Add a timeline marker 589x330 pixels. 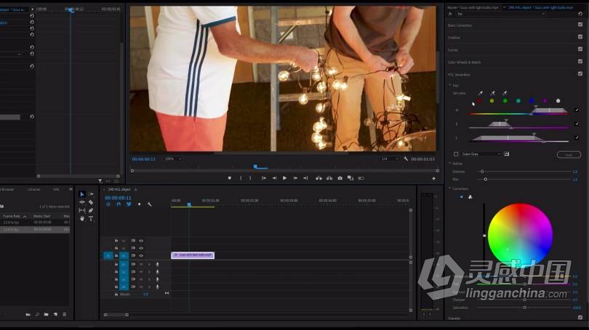(139, 204)
